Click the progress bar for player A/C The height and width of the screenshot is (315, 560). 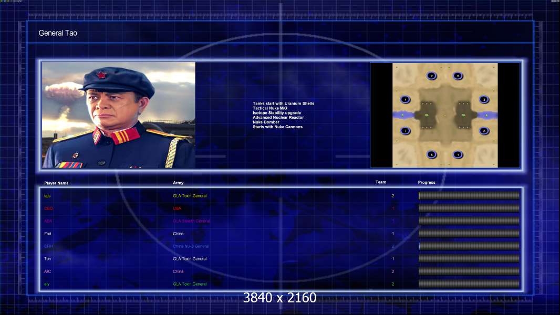click(469, 271)
